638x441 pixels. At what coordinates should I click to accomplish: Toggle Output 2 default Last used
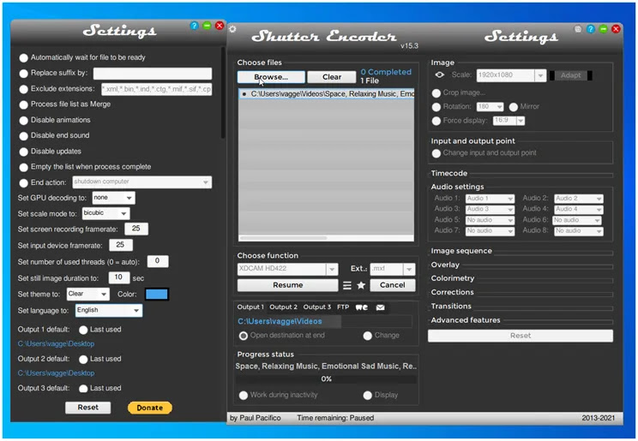[x=83, y=360]
